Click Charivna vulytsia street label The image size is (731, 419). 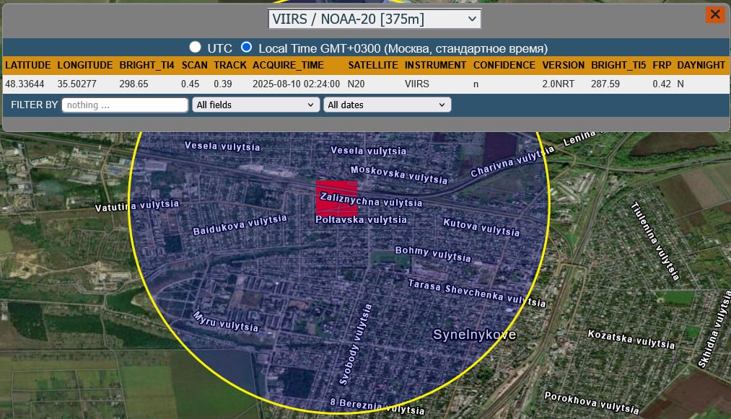(x=512, y=162)
